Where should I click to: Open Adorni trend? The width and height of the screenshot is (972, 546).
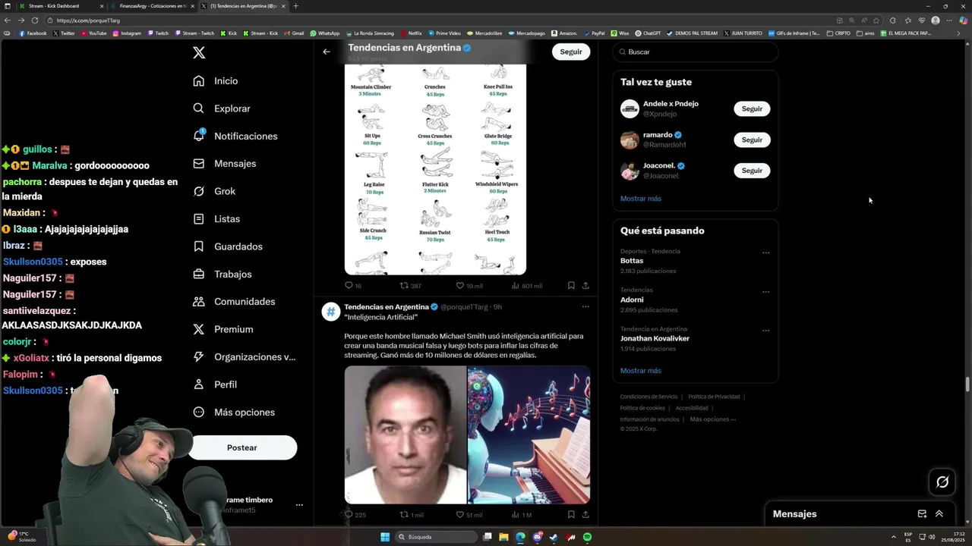pyautogui.click(x=632, y=300)
